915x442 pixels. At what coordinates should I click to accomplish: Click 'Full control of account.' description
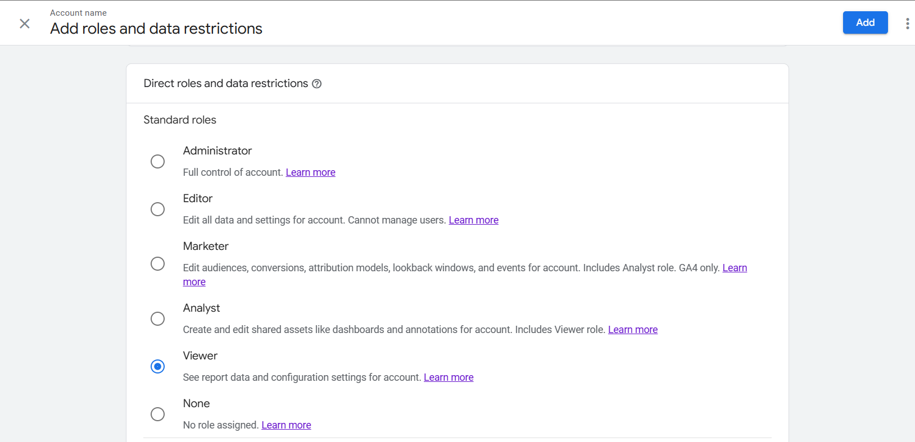(233, 172)
